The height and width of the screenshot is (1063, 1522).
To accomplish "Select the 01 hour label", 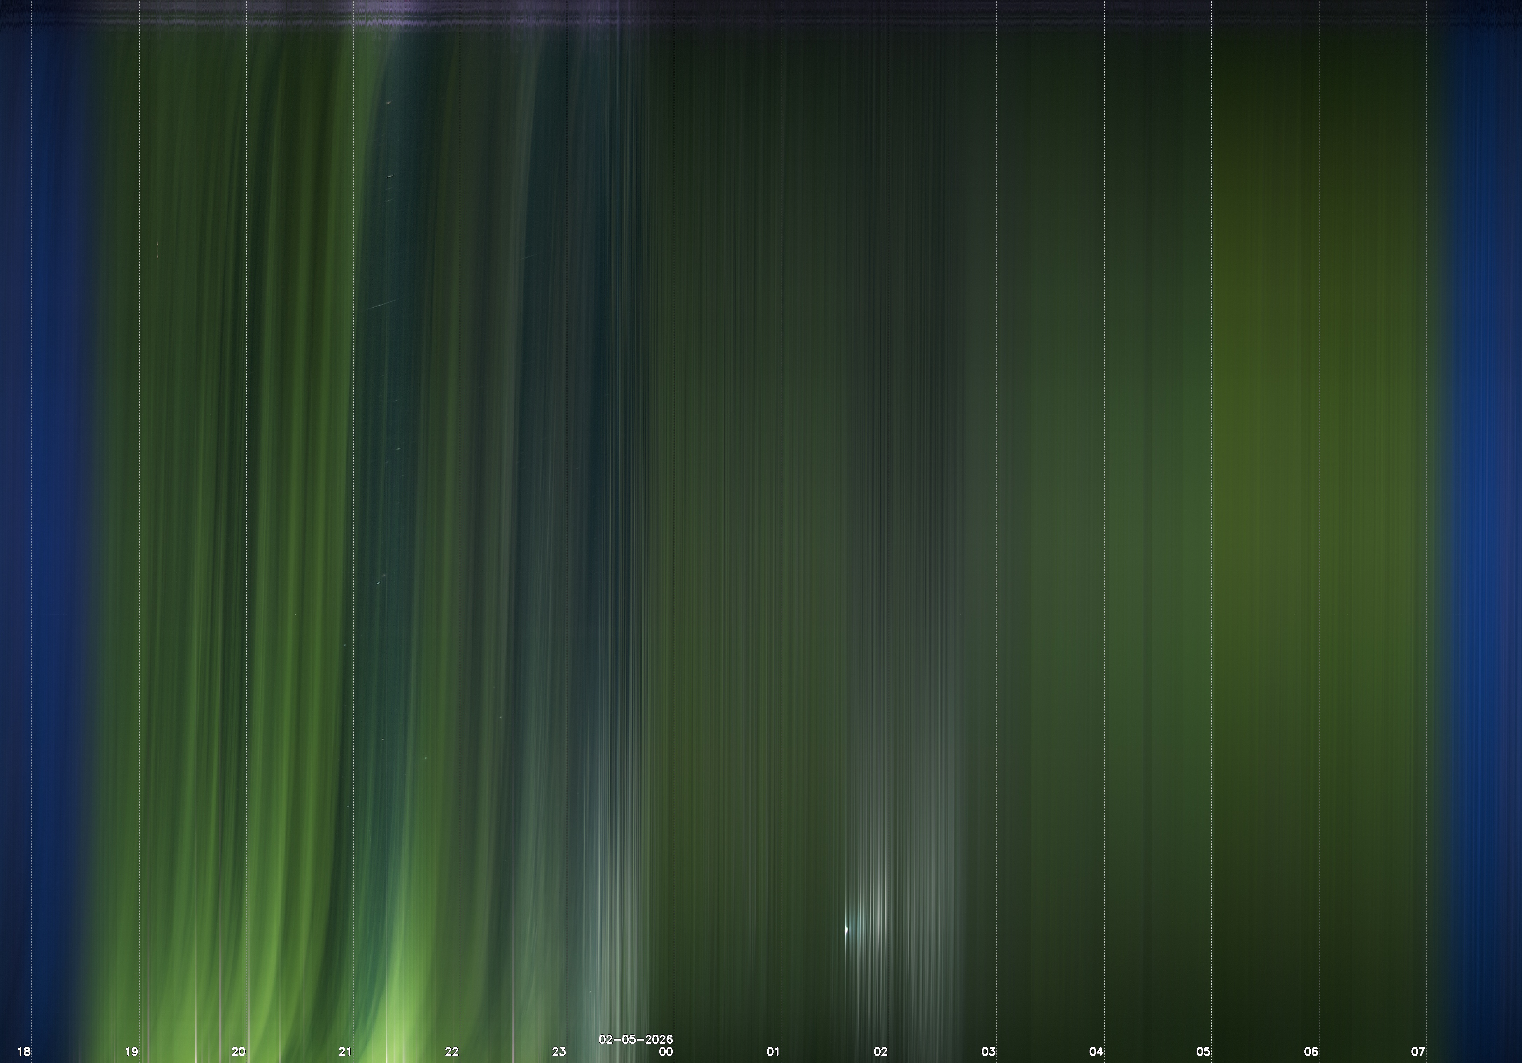I will click(x=773, y=1051).
